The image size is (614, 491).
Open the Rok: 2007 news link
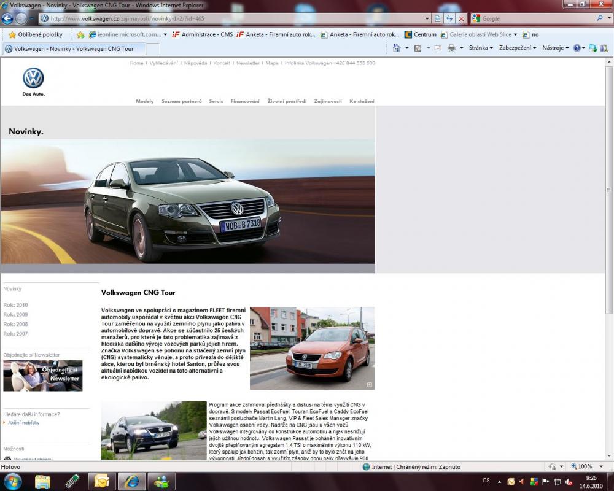(x=16, y=334)
